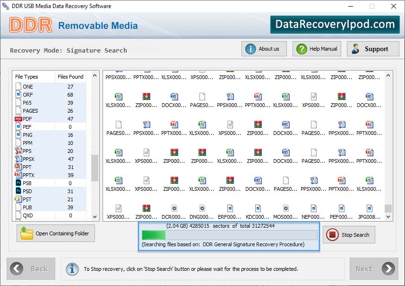Proceed with the Next button
Image resolution: width=405 pixels, height=286 pixels.
[x=374, y=268]
